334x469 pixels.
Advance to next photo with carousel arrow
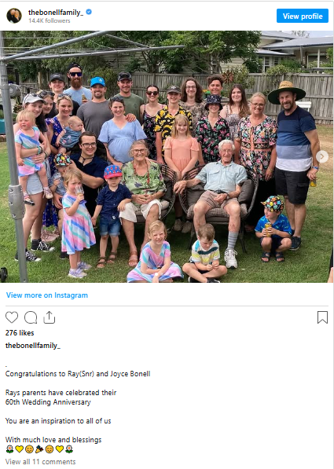pos(322,156)
